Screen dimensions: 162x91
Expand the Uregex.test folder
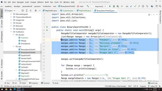point(11,20)
